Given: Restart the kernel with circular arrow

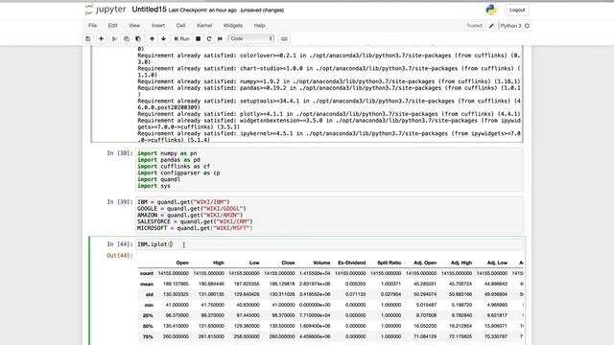Looking at the screenshot, I should [x=209, y=38].
